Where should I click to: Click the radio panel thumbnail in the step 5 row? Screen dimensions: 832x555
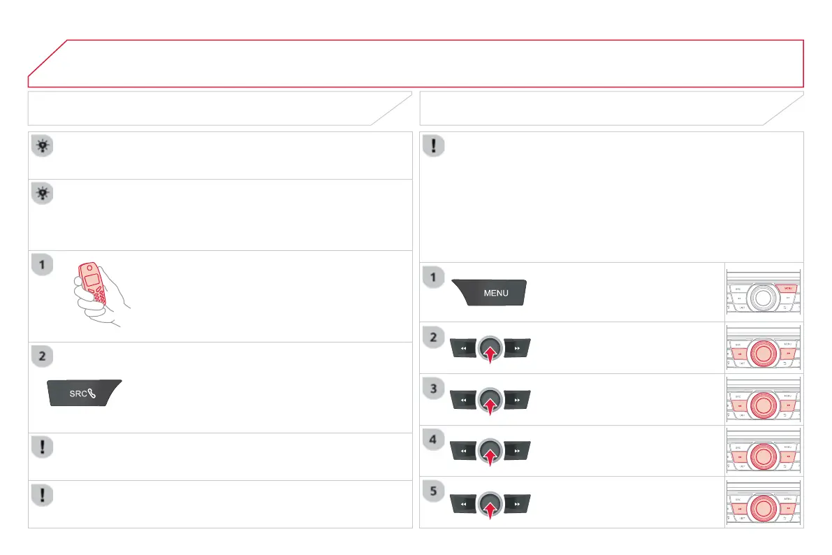click(764, 503)
